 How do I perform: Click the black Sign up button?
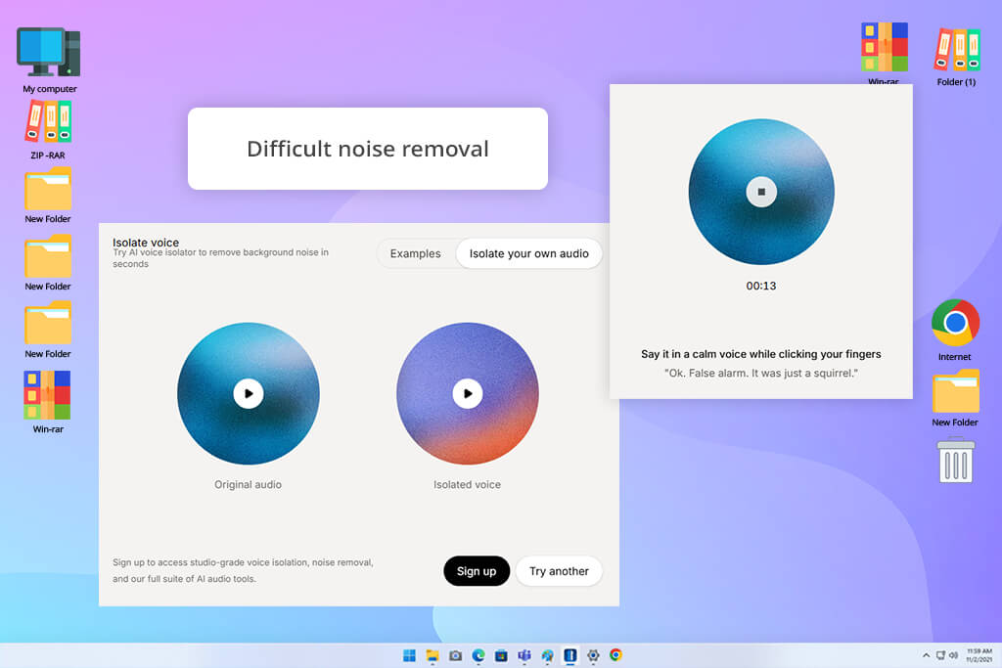point(477,571)
